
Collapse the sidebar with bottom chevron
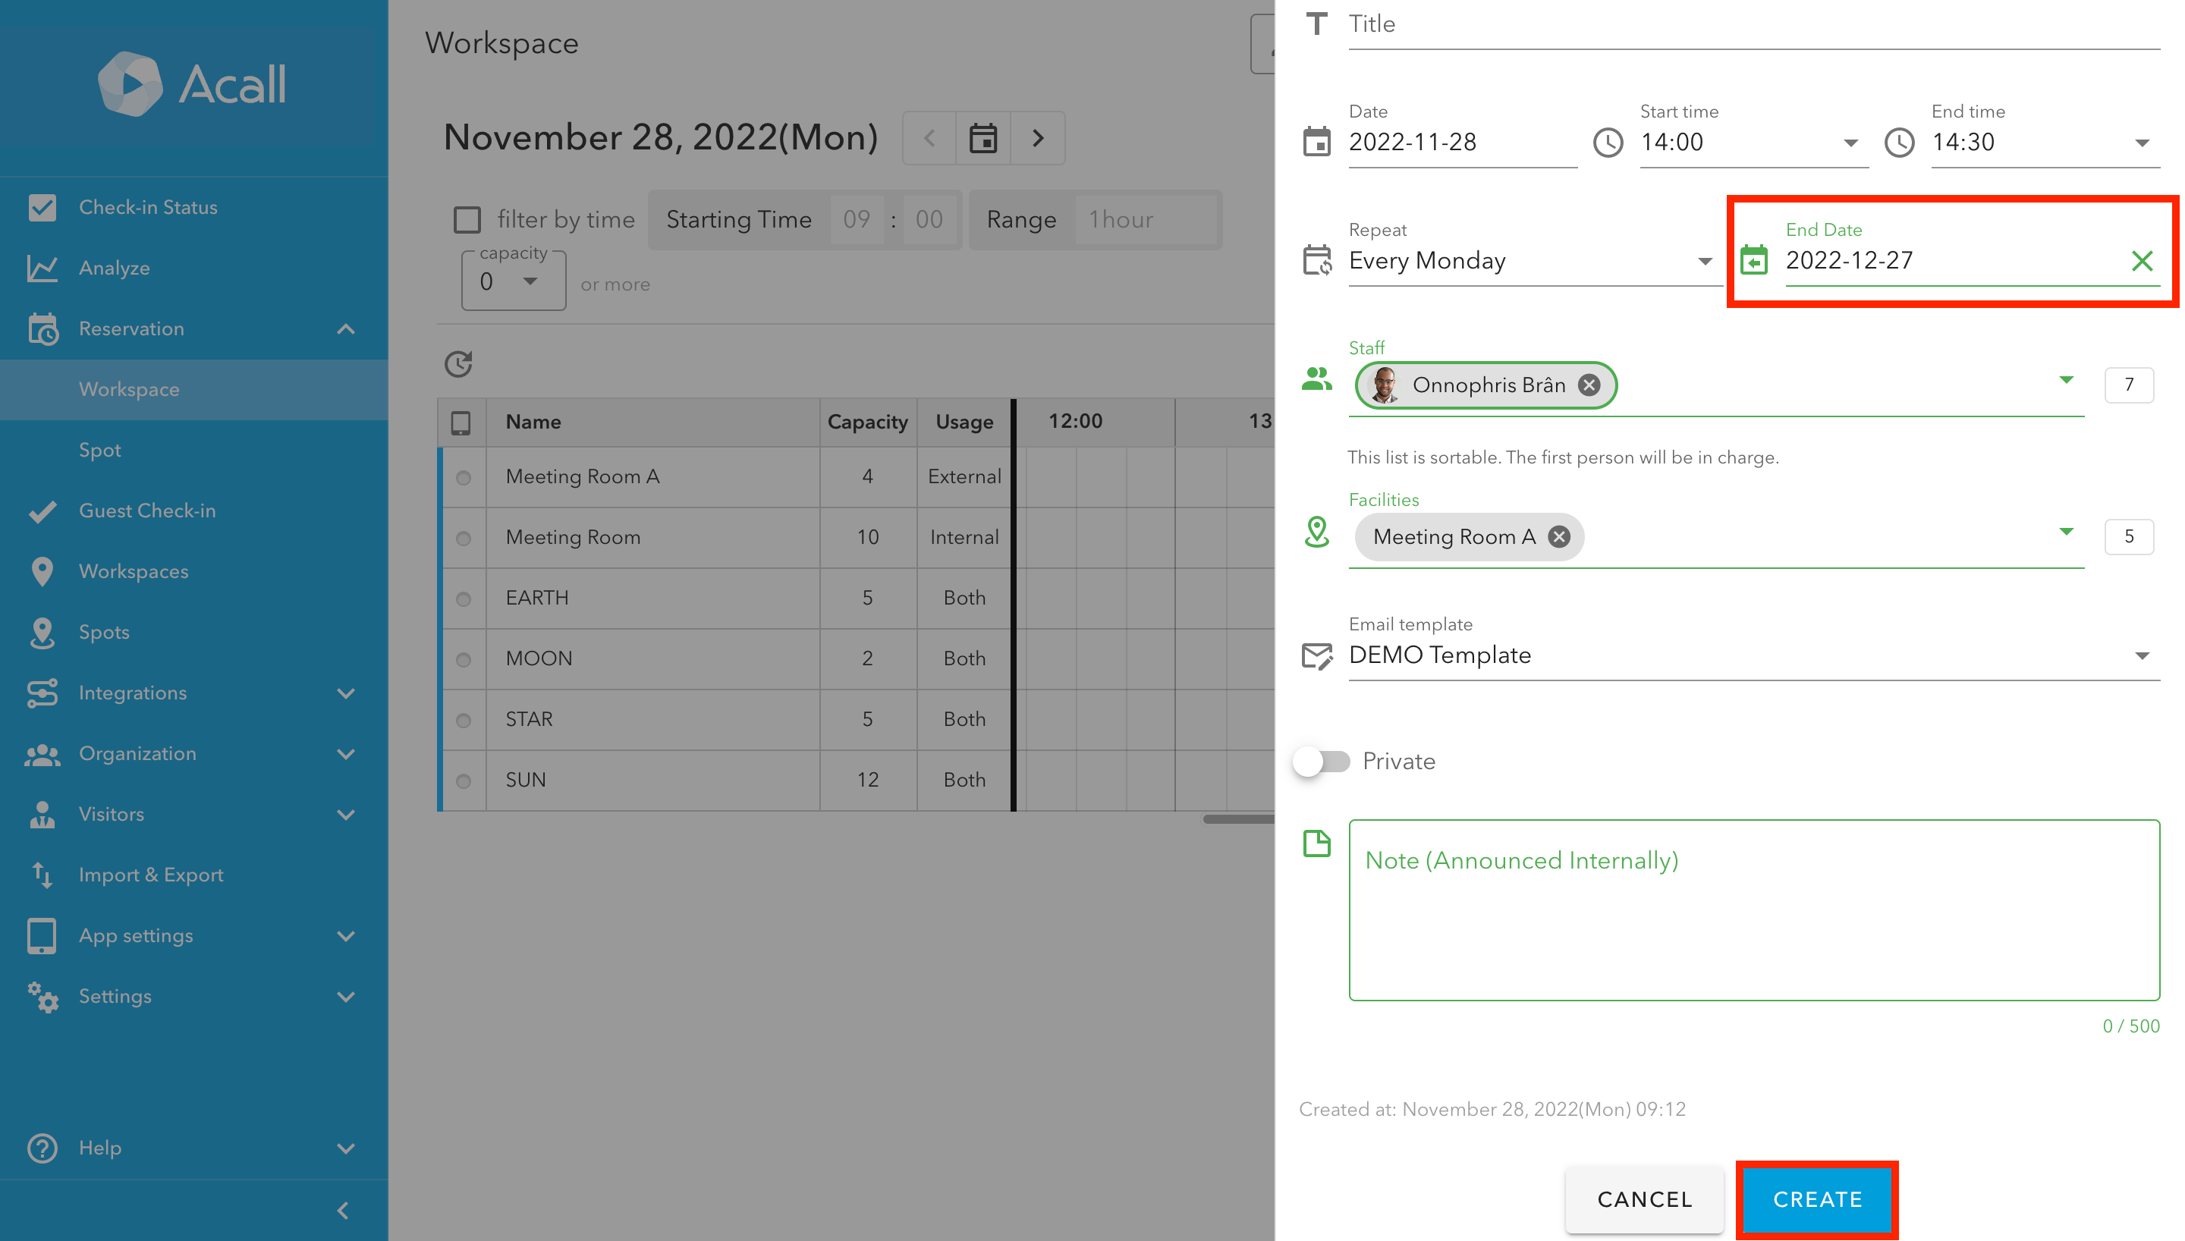[x=344, y=1209]
